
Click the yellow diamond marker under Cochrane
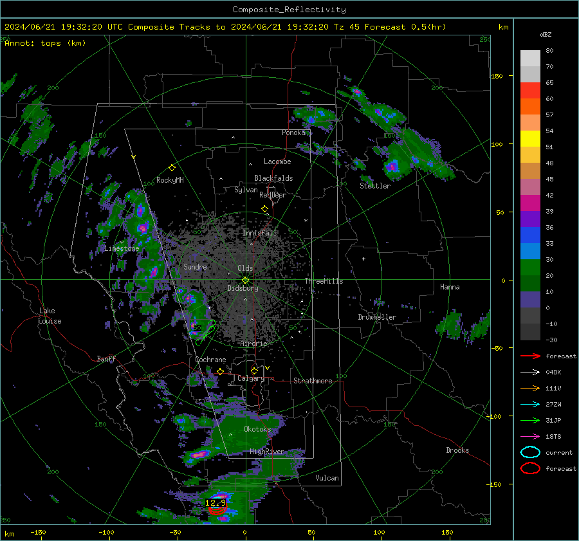click(221, 371)
